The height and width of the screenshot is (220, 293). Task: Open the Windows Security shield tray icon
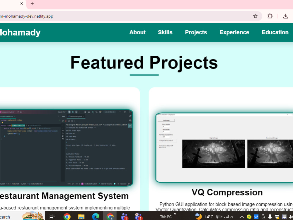tap(277, 217)
